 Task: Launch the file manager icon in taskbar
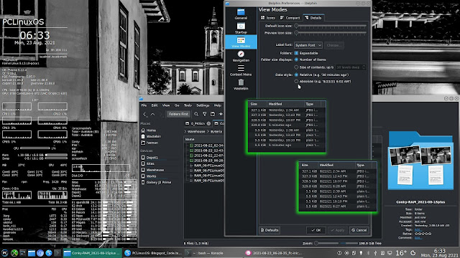click(x=32, y=253)
